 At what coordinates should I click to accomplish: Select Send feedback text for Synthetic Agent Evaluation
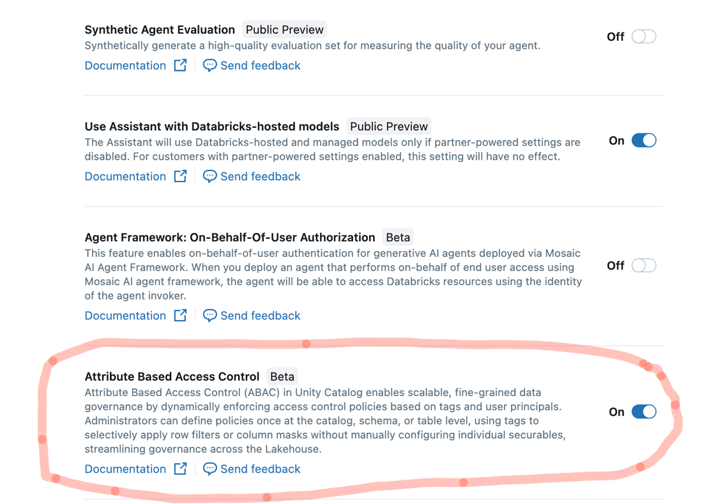tap(261, 65)
